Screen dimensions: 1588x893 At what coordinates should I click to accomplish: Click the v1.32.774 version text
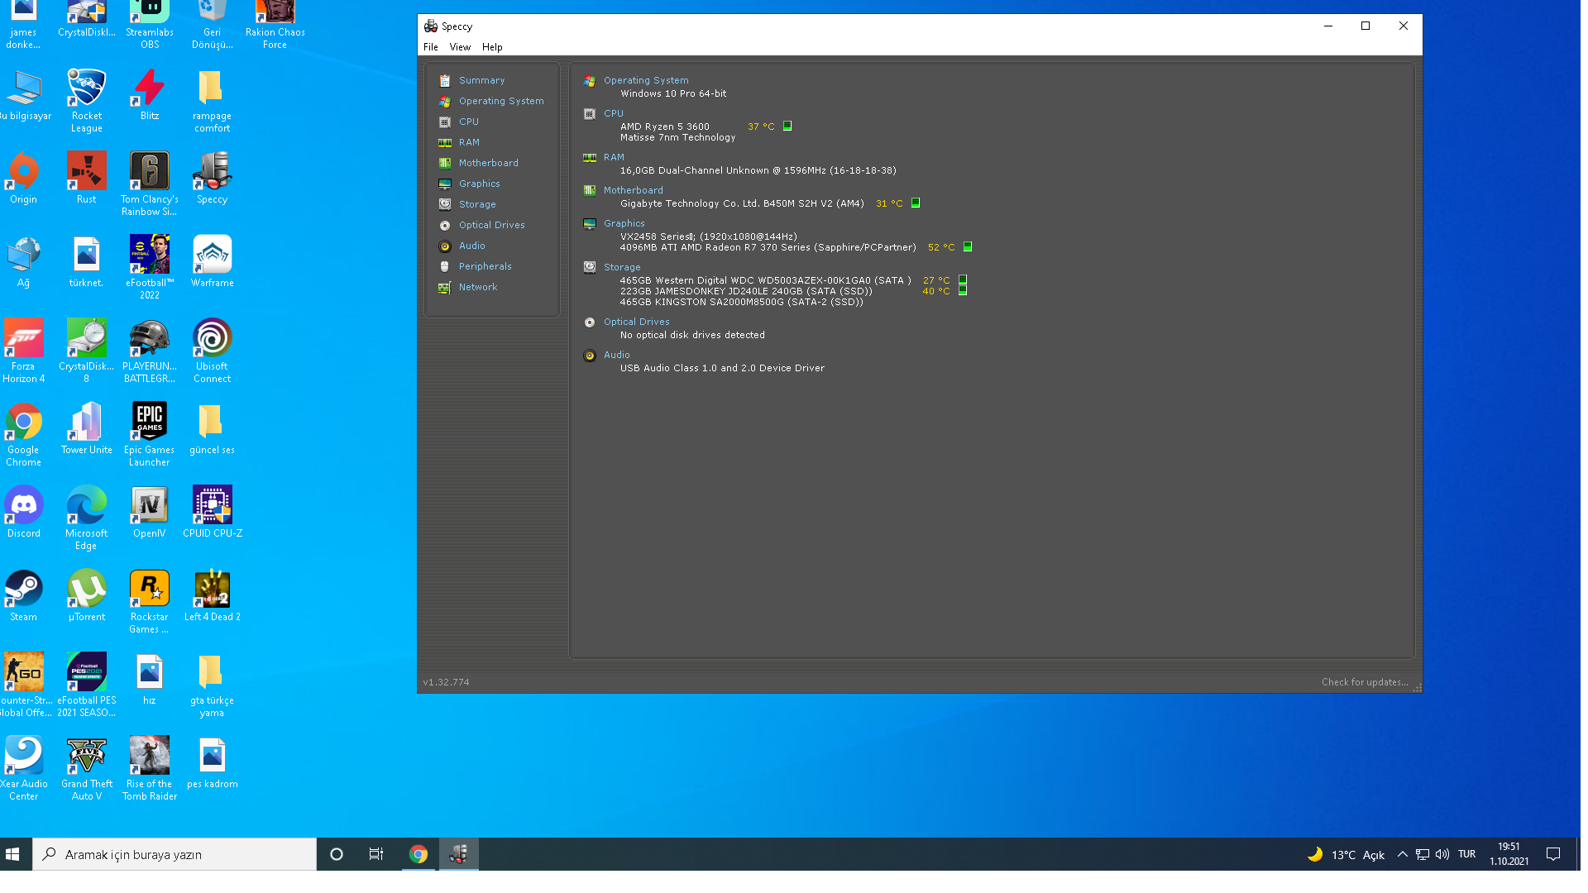pos(446,682)
